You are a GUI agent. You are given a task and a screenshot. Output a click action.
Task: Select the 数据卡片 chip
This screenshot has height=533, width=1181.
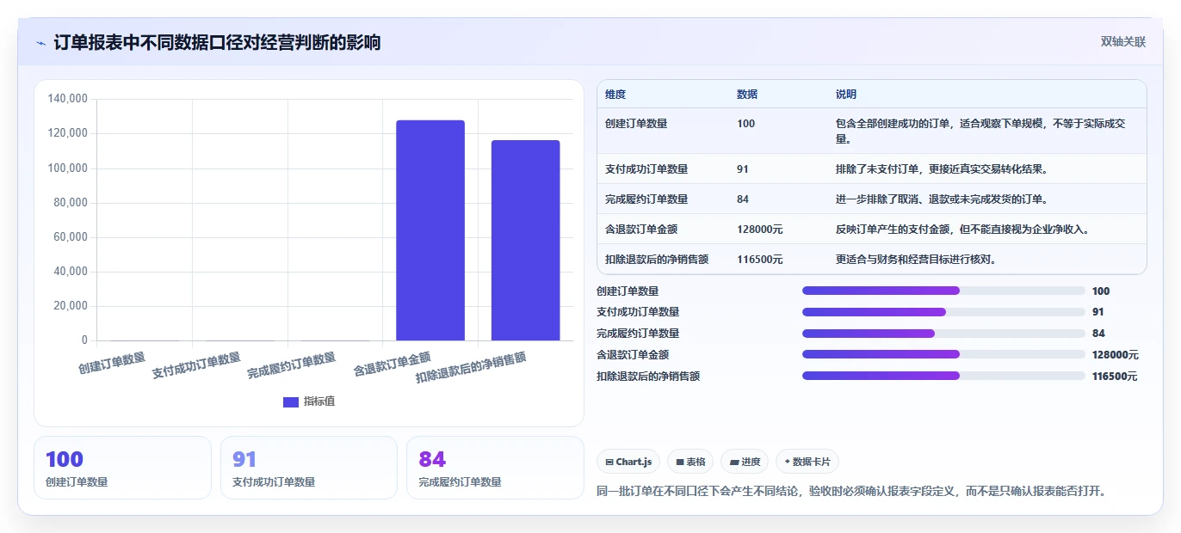pyautogui.click(x=807, y=462)
